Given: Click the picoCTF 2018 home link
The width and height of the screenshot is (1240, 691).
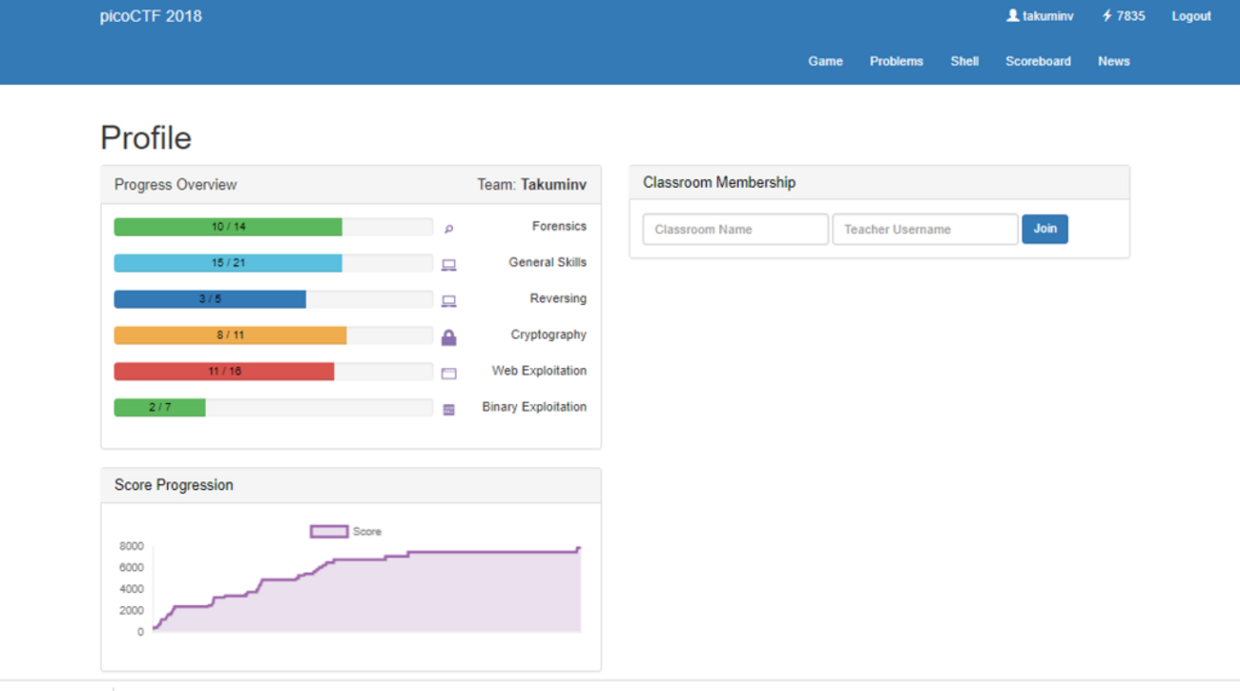Looking at the screenshot, I should pos(151,16).
